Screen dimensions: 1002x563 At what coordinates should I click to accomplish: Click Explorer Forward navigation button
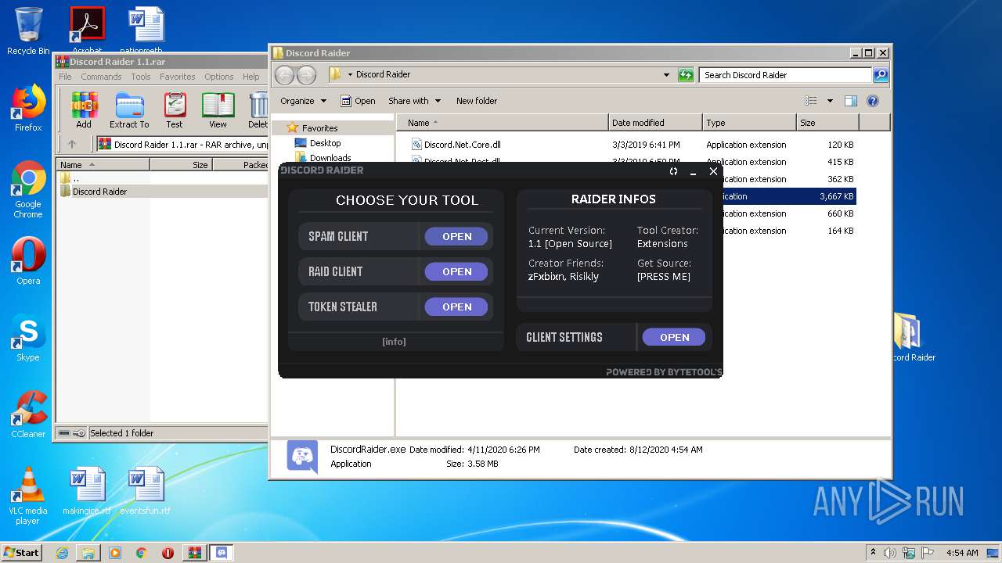click(306, 75)
